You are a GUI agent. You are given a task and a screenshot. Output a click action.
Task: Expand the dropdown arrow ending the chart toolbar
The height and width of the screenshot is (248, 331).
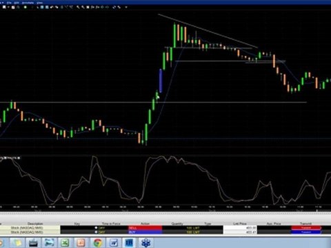click(x=126, y=8)
